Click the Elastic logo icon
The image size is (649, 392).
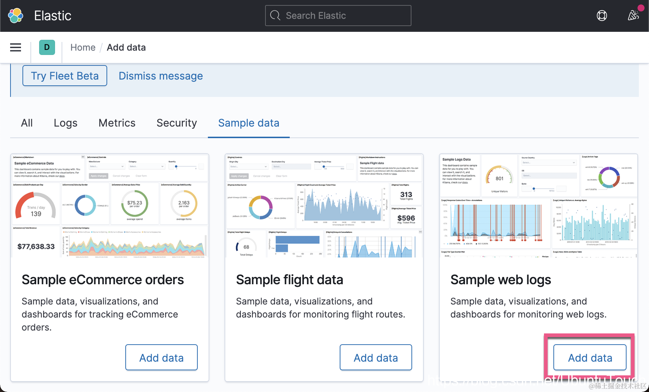(16, 16)
